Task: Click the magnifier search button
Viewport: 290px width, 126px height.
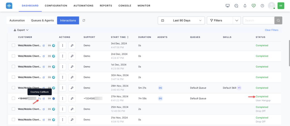Action: coord(278,21)
